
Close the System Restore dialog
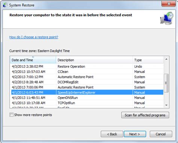(169, 4)
